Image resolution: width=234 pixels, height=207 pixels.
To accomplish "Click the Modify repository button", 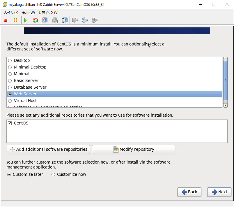I will (x=134, y=150).
